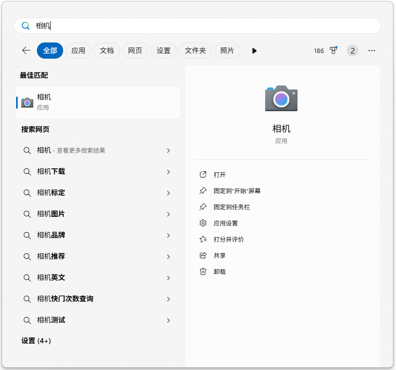Screen dimensions: 396x370
Task: Click in the search box containing 相机
Action: point(197,25)
